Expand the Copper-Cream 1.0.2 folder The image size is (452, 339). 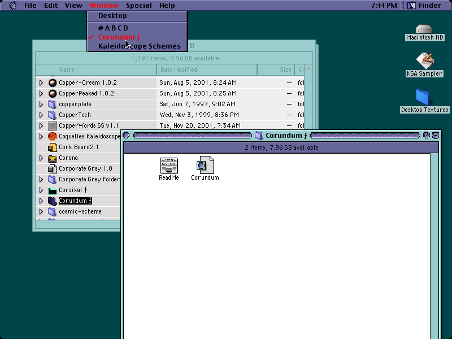tap(41, 82)
